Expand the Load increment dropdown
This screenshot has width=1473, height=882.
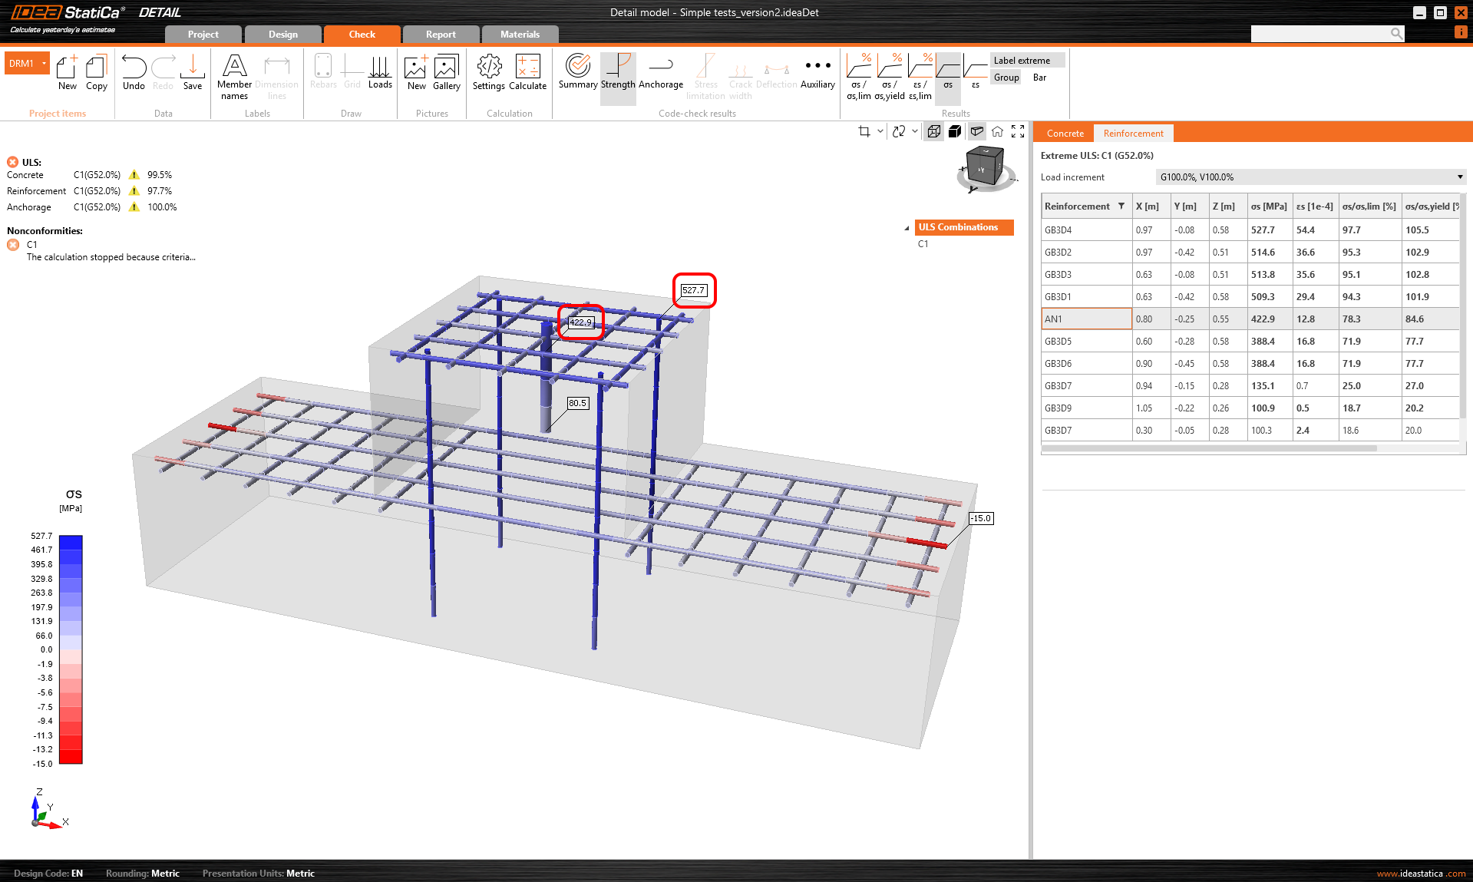click(1459, 177)
